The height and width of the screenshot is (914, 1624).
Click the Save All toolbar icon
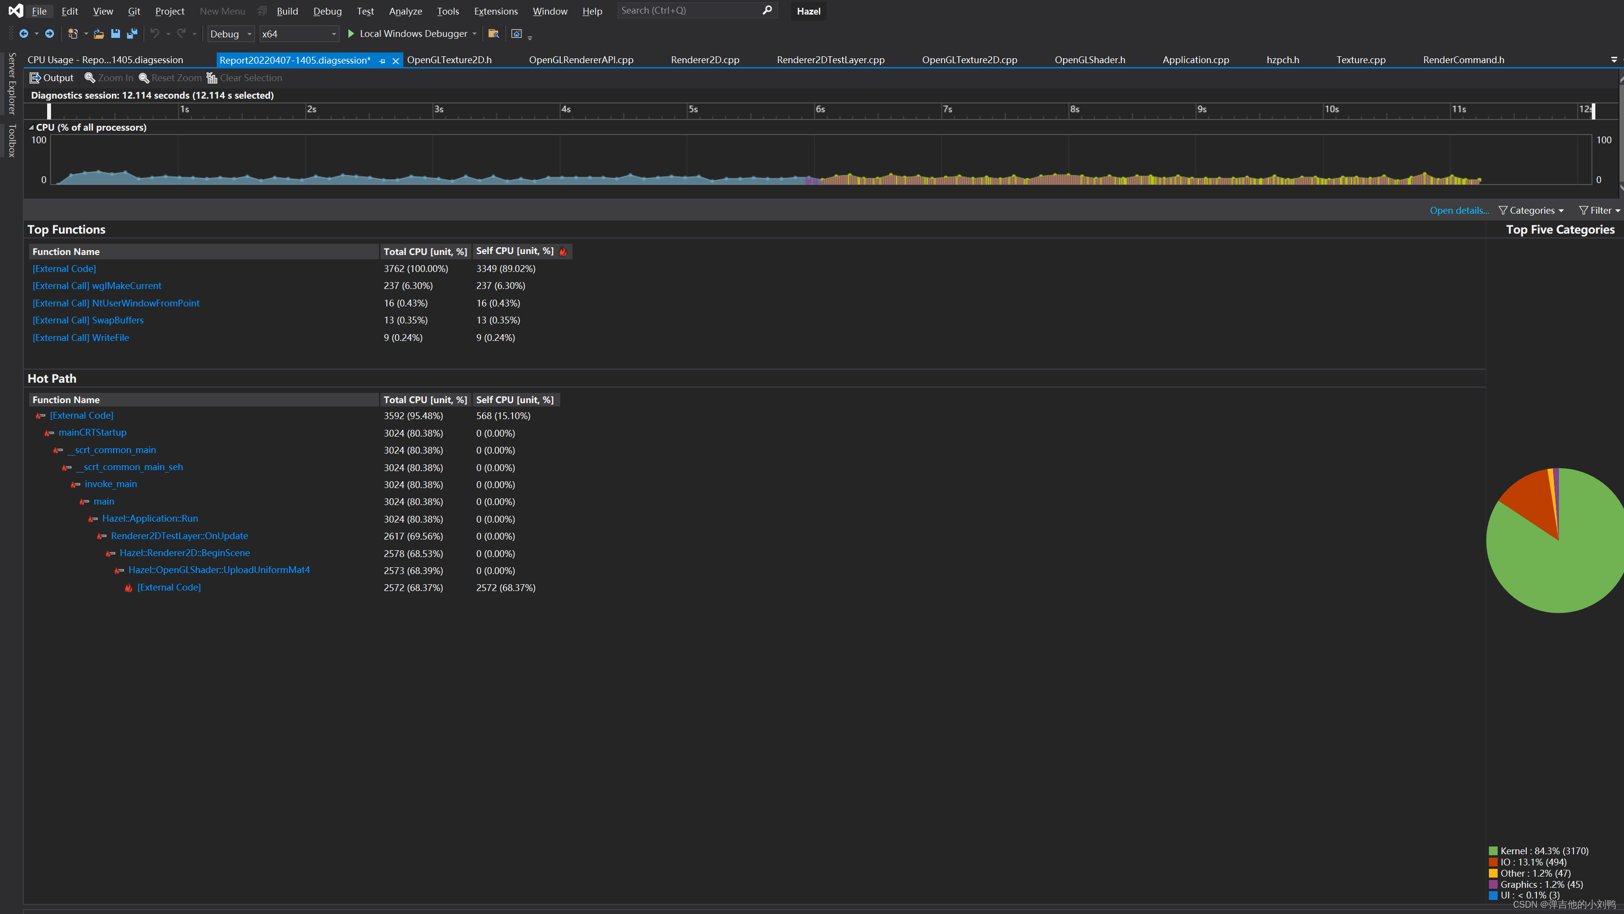(x=132, y=34)
